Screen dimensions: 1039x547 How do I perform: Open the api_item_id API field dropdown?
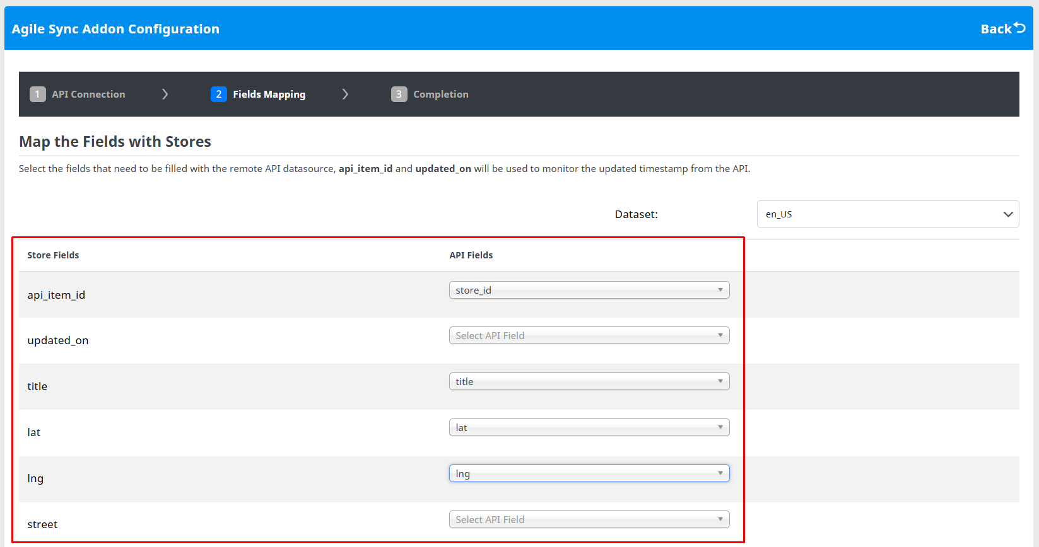[589, 290]
